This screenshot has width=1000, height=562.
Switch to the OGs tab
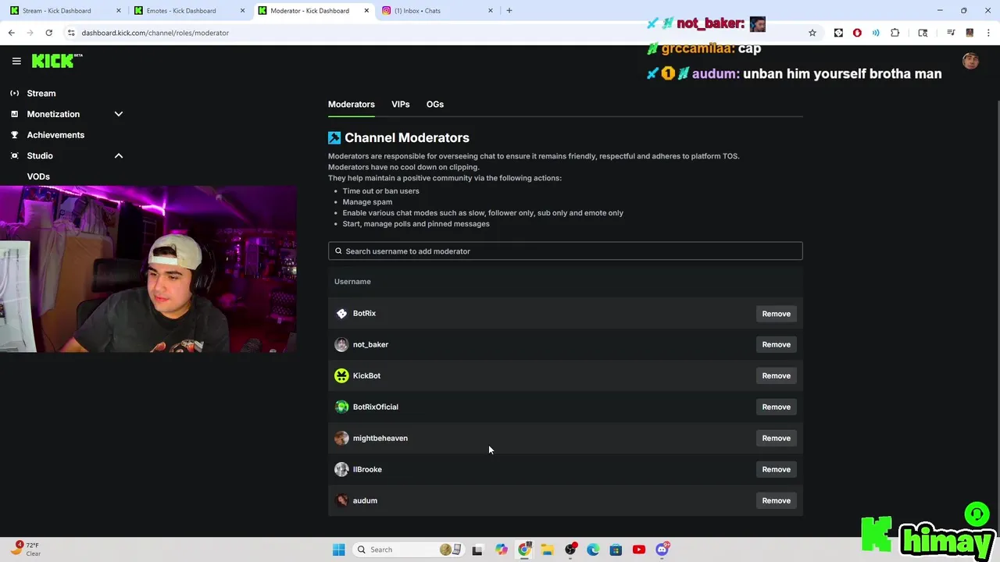[x=435, y=104]
